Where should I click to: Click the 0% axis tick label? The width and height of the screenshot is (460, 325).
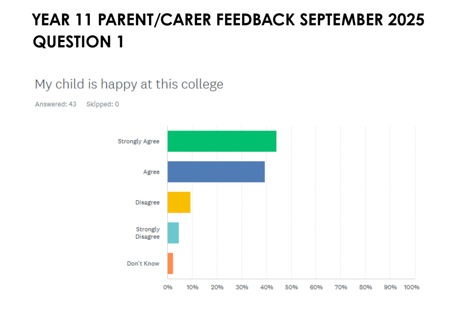168,287
